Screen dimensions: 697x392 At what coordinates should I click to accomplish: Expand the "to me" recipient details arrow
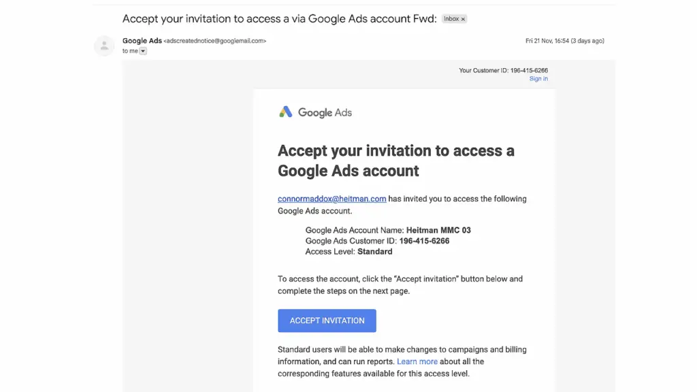coord(143,51)
